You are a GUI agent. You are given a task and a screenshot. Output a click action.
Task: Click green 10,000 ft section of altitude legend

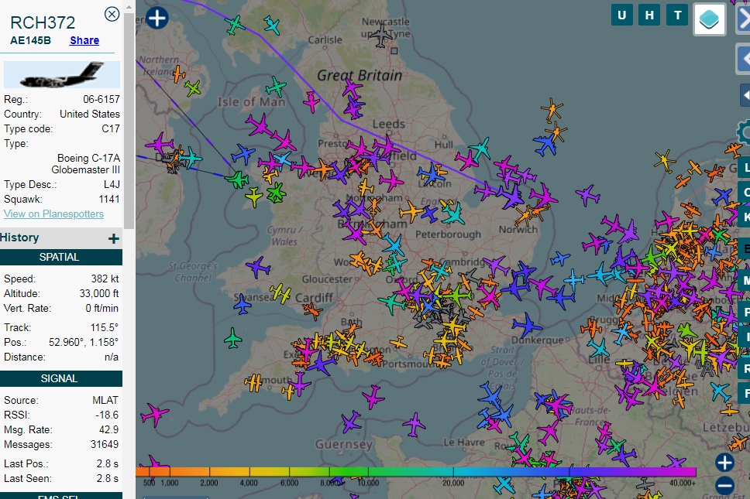pos(368,472)
